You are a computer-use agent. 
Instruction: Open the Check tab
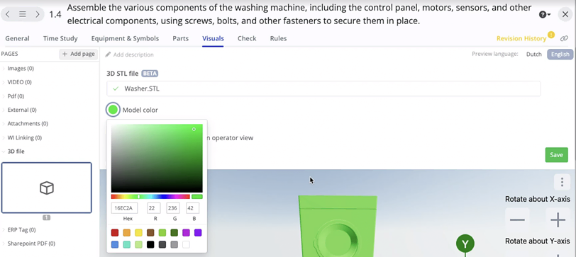point(247,38)
